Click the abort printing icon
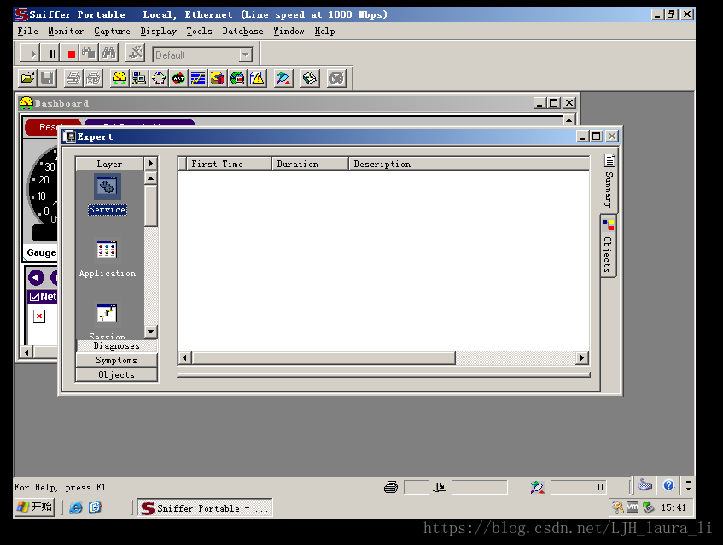The height and width of the screenshot is (545, 723). point(93,78)
